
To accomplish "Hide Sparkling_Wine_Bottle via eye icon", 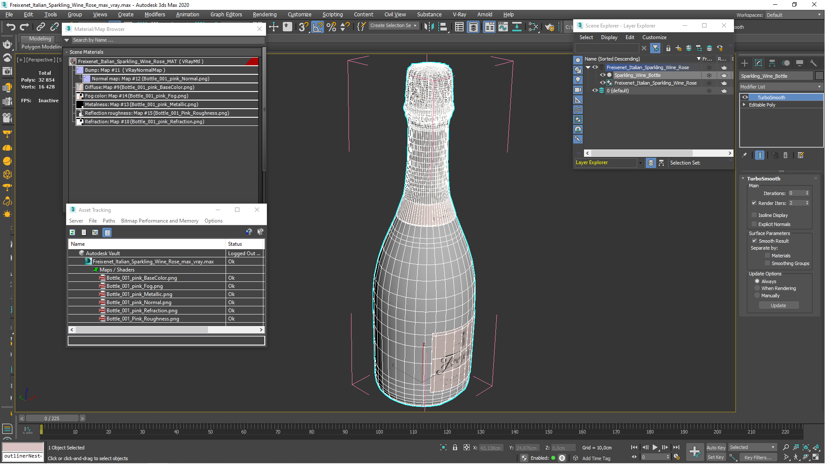I will [603, 75].
